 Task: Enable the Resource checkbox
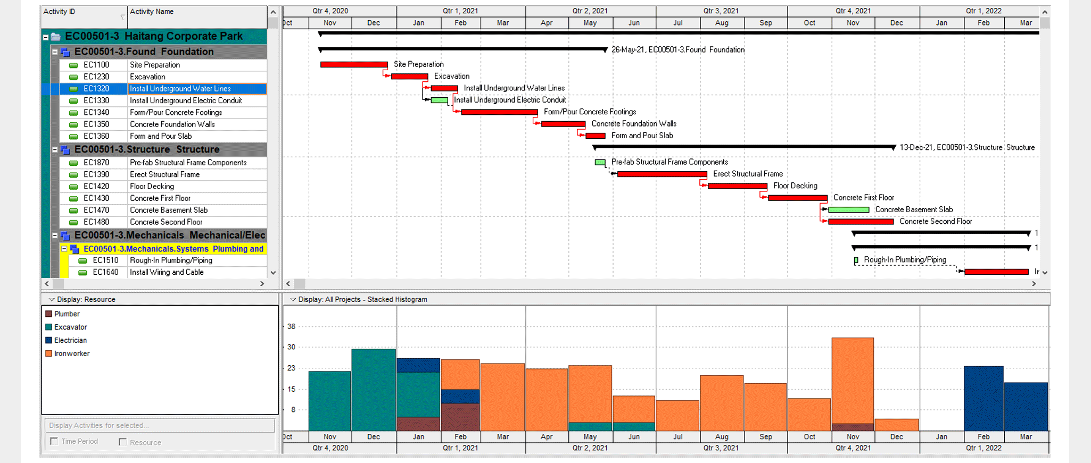click(123, 442)
